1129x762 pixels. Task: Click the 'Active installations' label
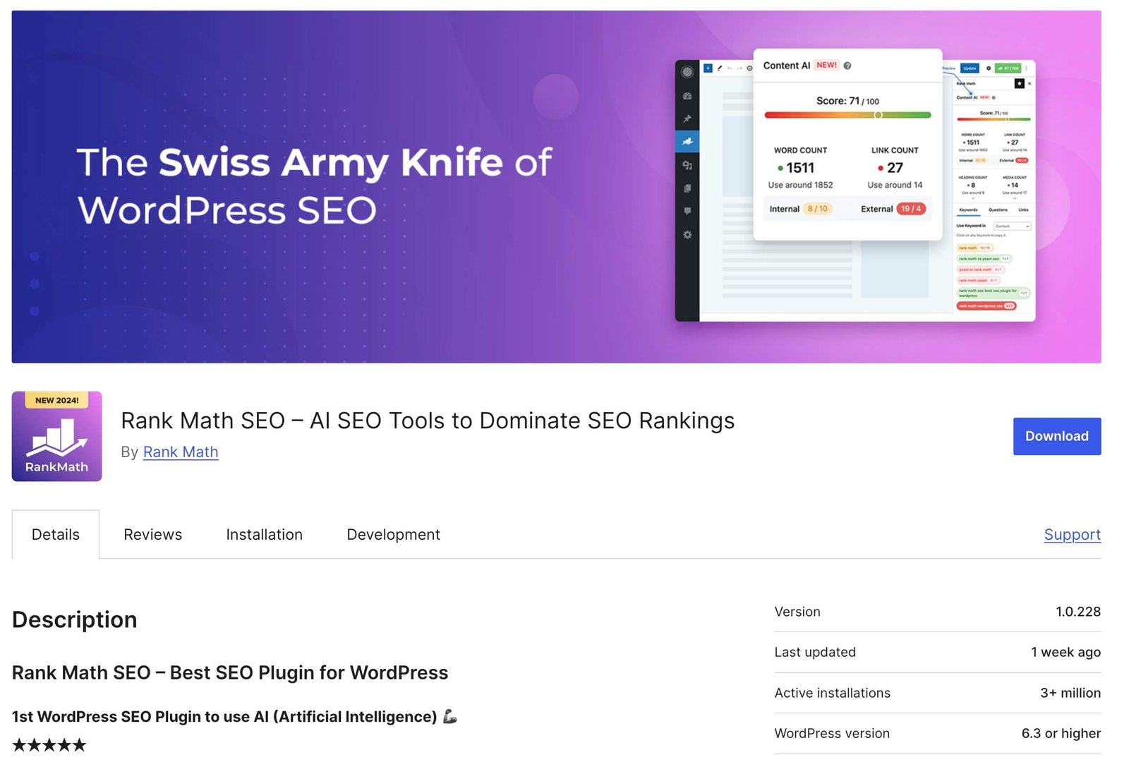point(833,693)
